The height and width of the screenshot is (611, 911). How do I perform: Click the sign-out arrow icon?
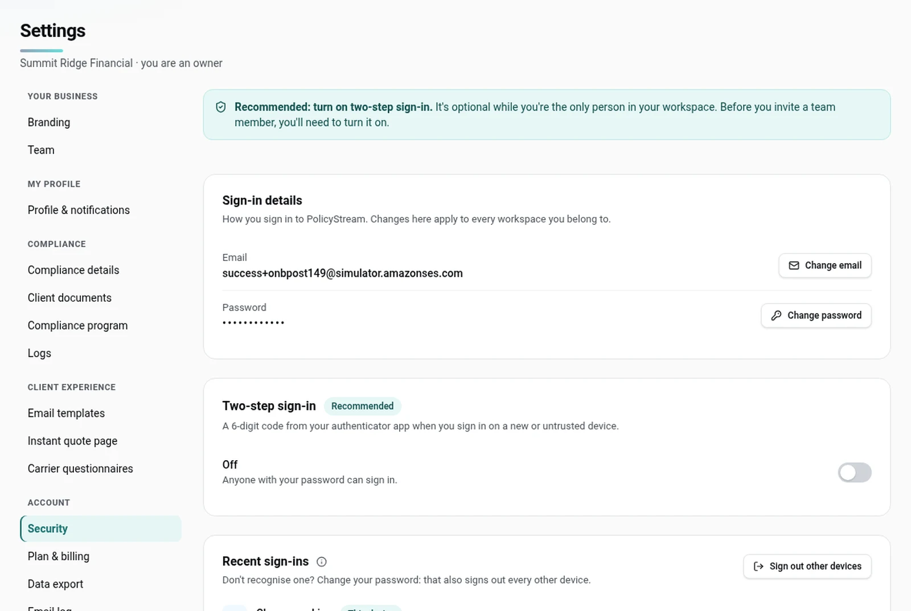pyautogui.click(x=758, y=567)
